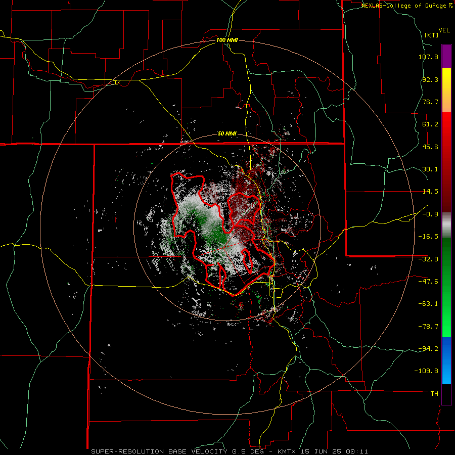Click the gray near-zero segment of the color bar
Screen dimensions: 455x455
(x=446, y=225)
